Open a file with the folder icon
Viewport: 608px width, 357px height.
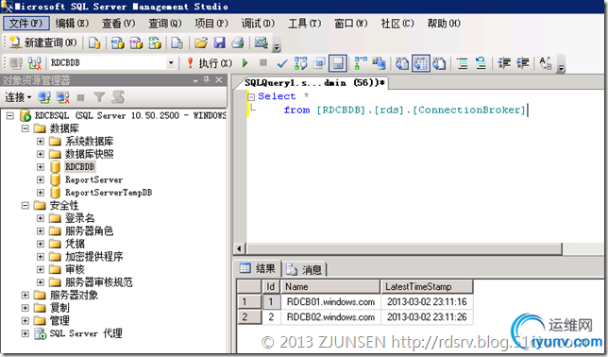[201, 42]
